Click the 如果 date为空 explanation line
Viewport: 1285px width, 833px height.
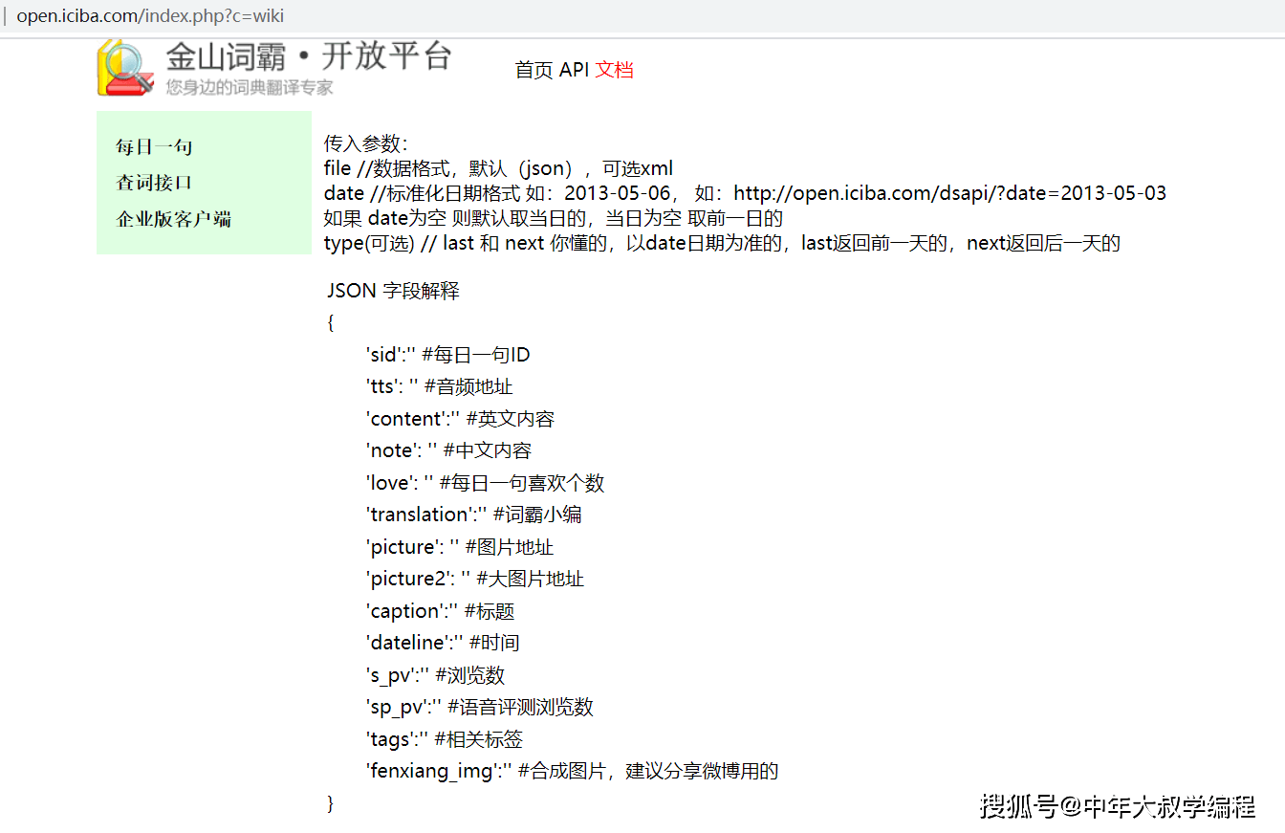tap(554, 218)
